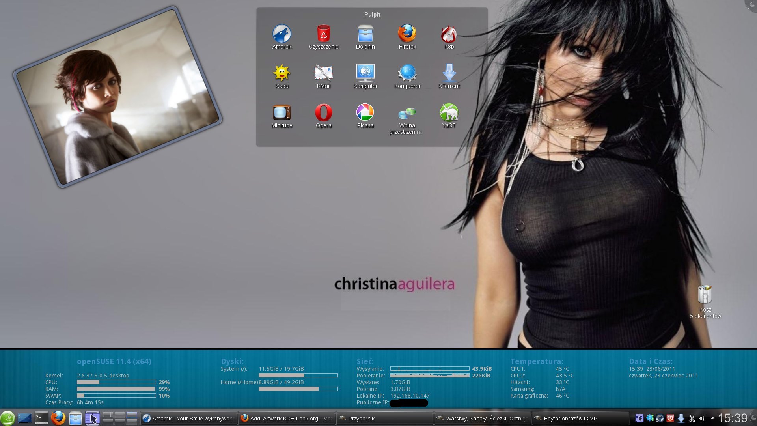Switch to Edytor obrazów GIMP taskbar entry
Screen dimensions: 757x426
580,419
